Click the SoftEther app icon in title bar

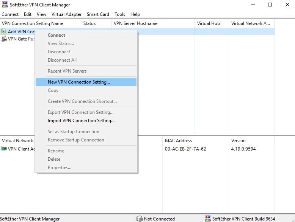[x=5, y=5]
